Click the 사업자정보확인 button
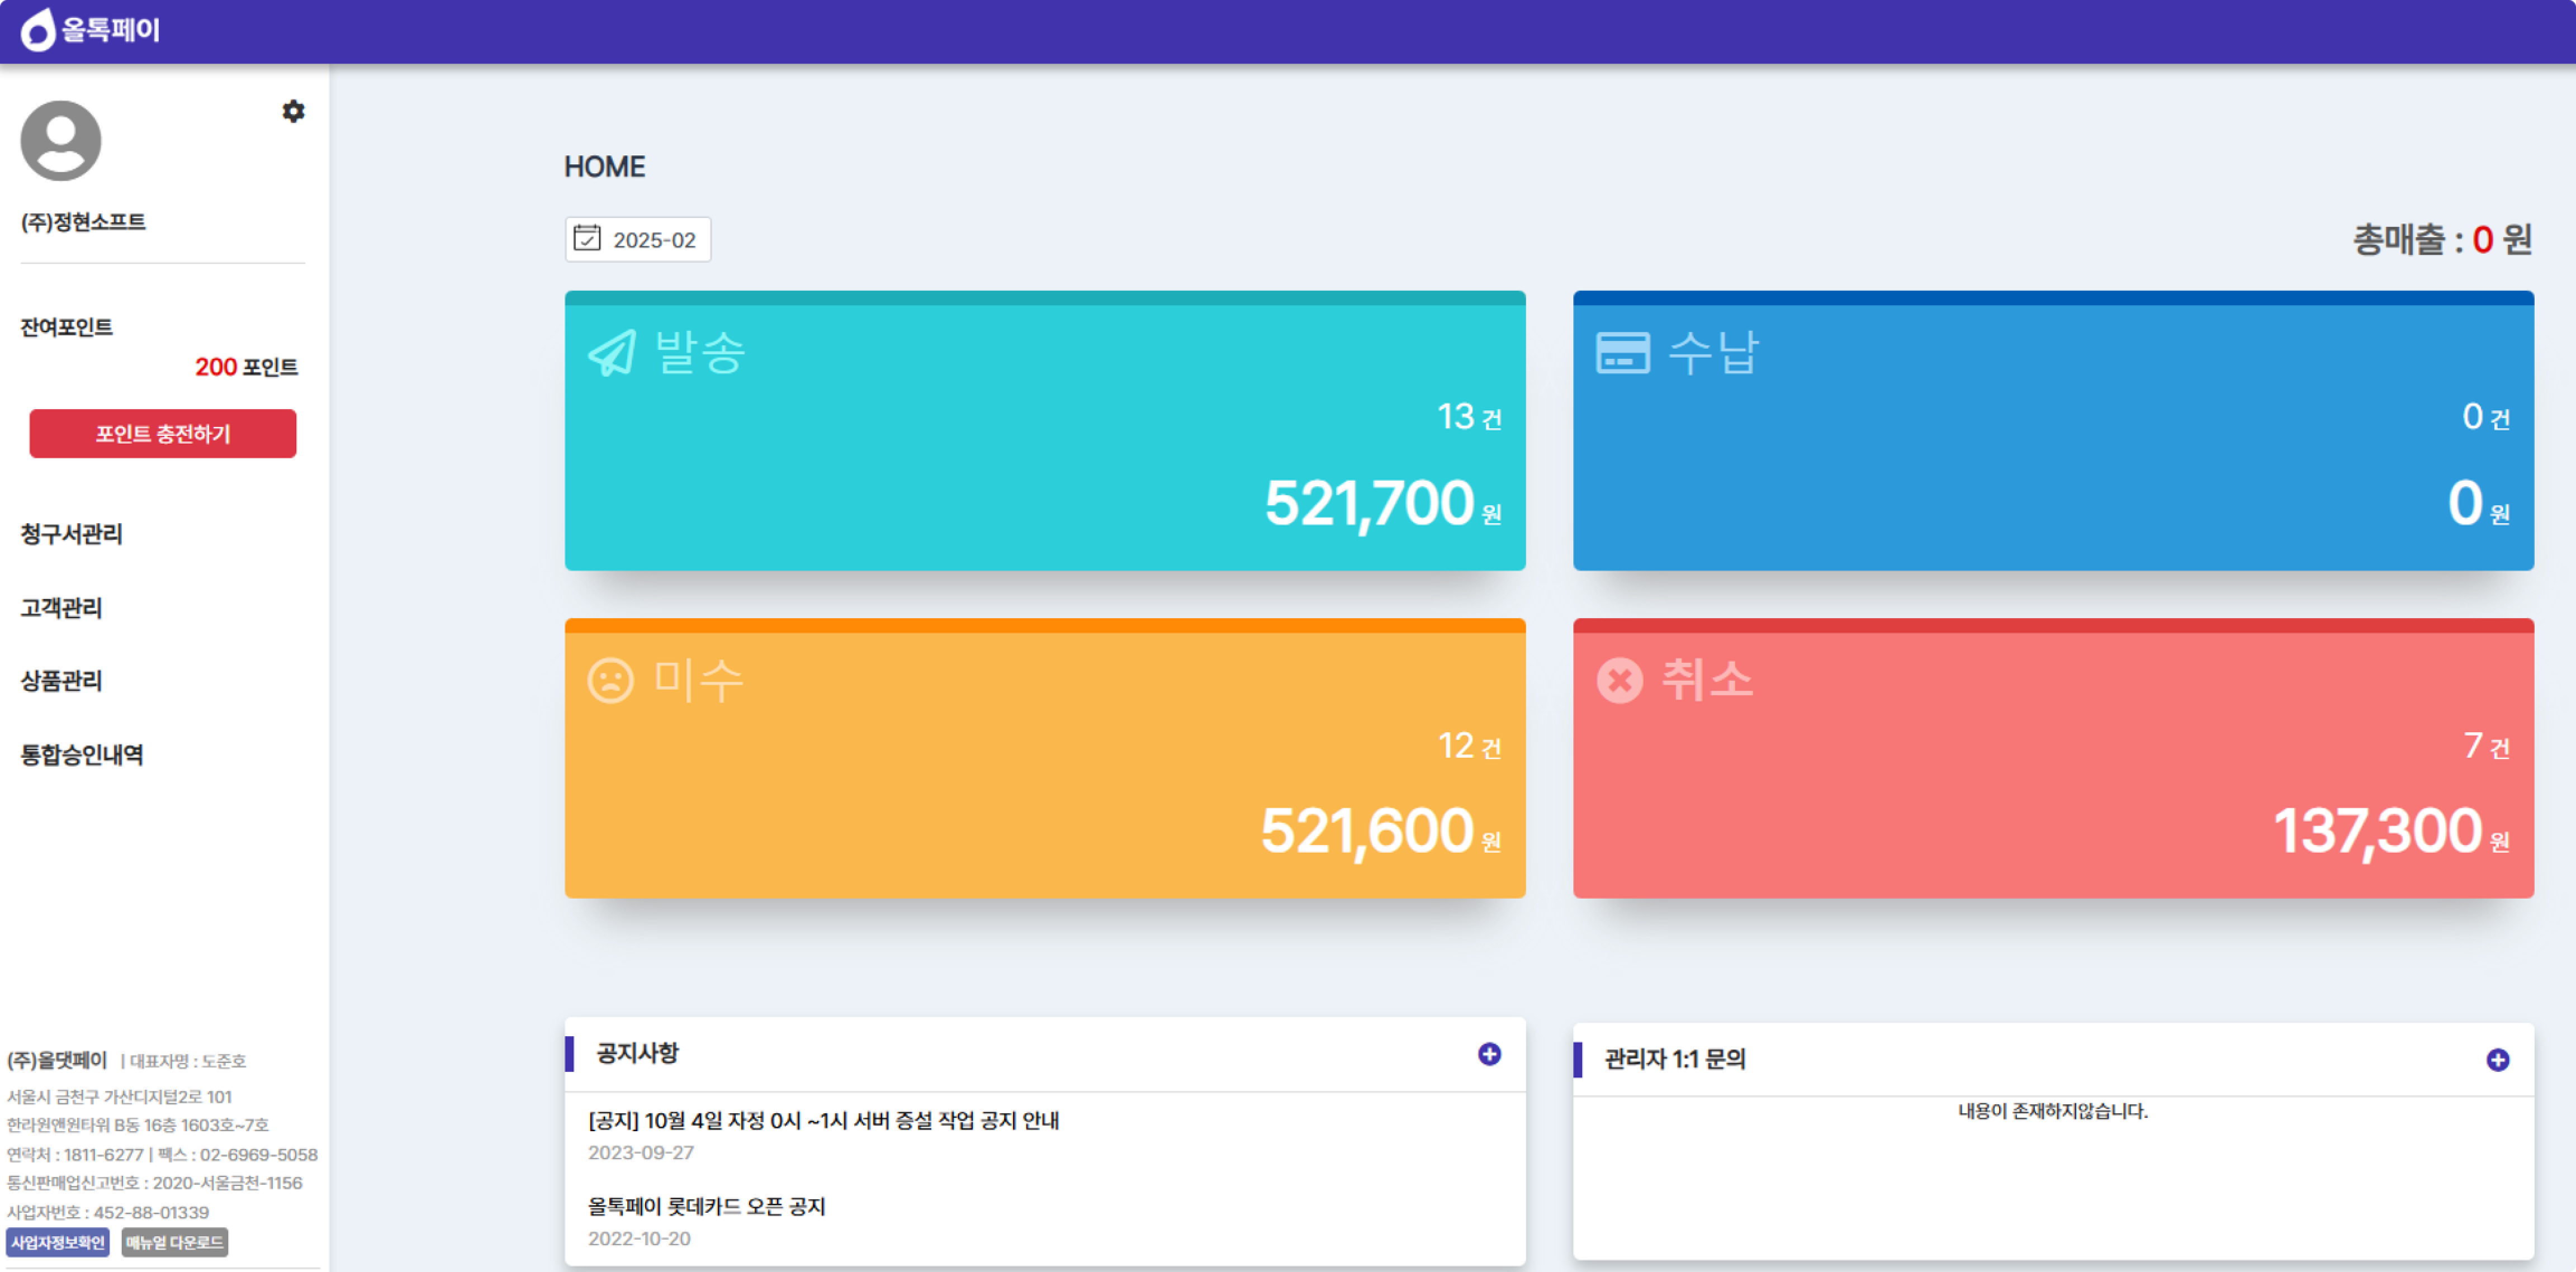 (58, 1242)
